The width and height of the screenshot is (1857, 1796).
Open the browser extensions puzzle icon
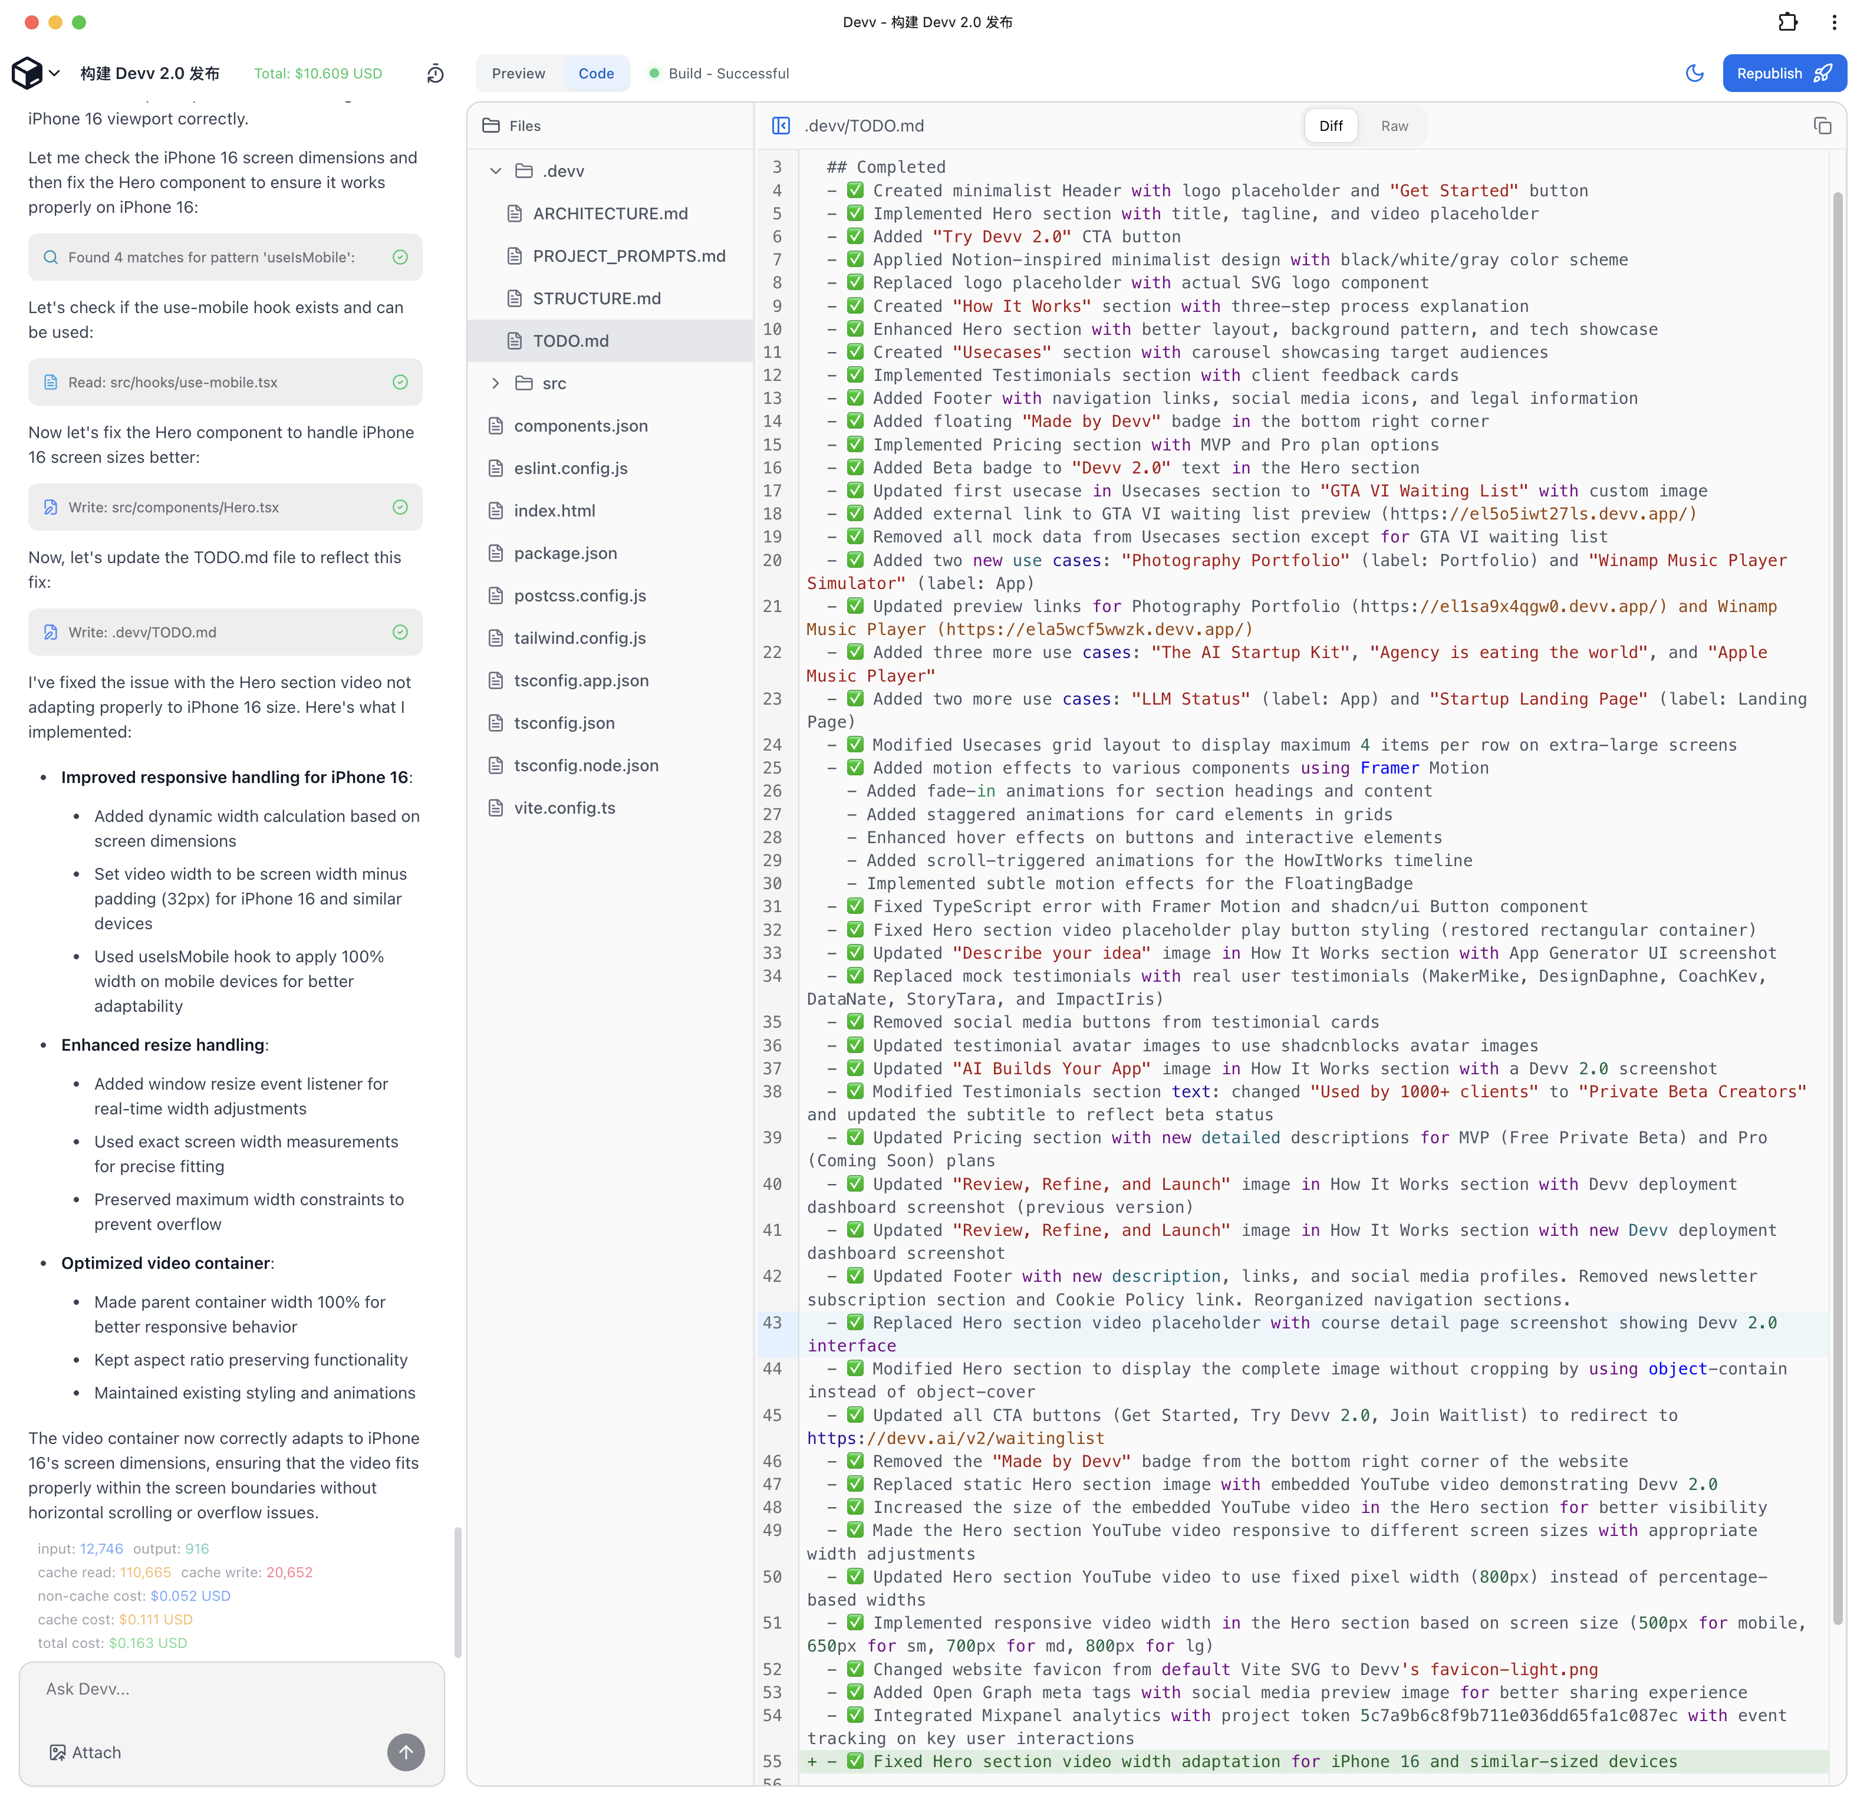coord(1788,22)
